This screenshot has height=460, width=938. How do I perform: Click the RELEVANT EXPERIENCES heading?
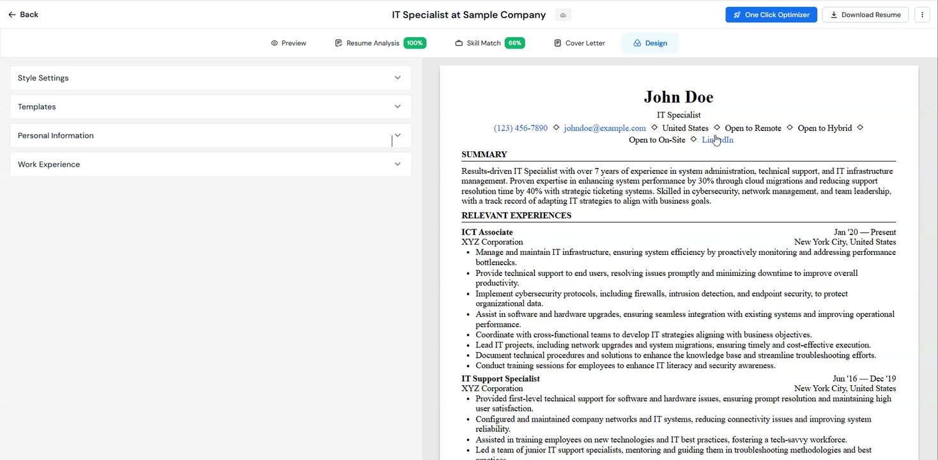click(x=516, y=215)
